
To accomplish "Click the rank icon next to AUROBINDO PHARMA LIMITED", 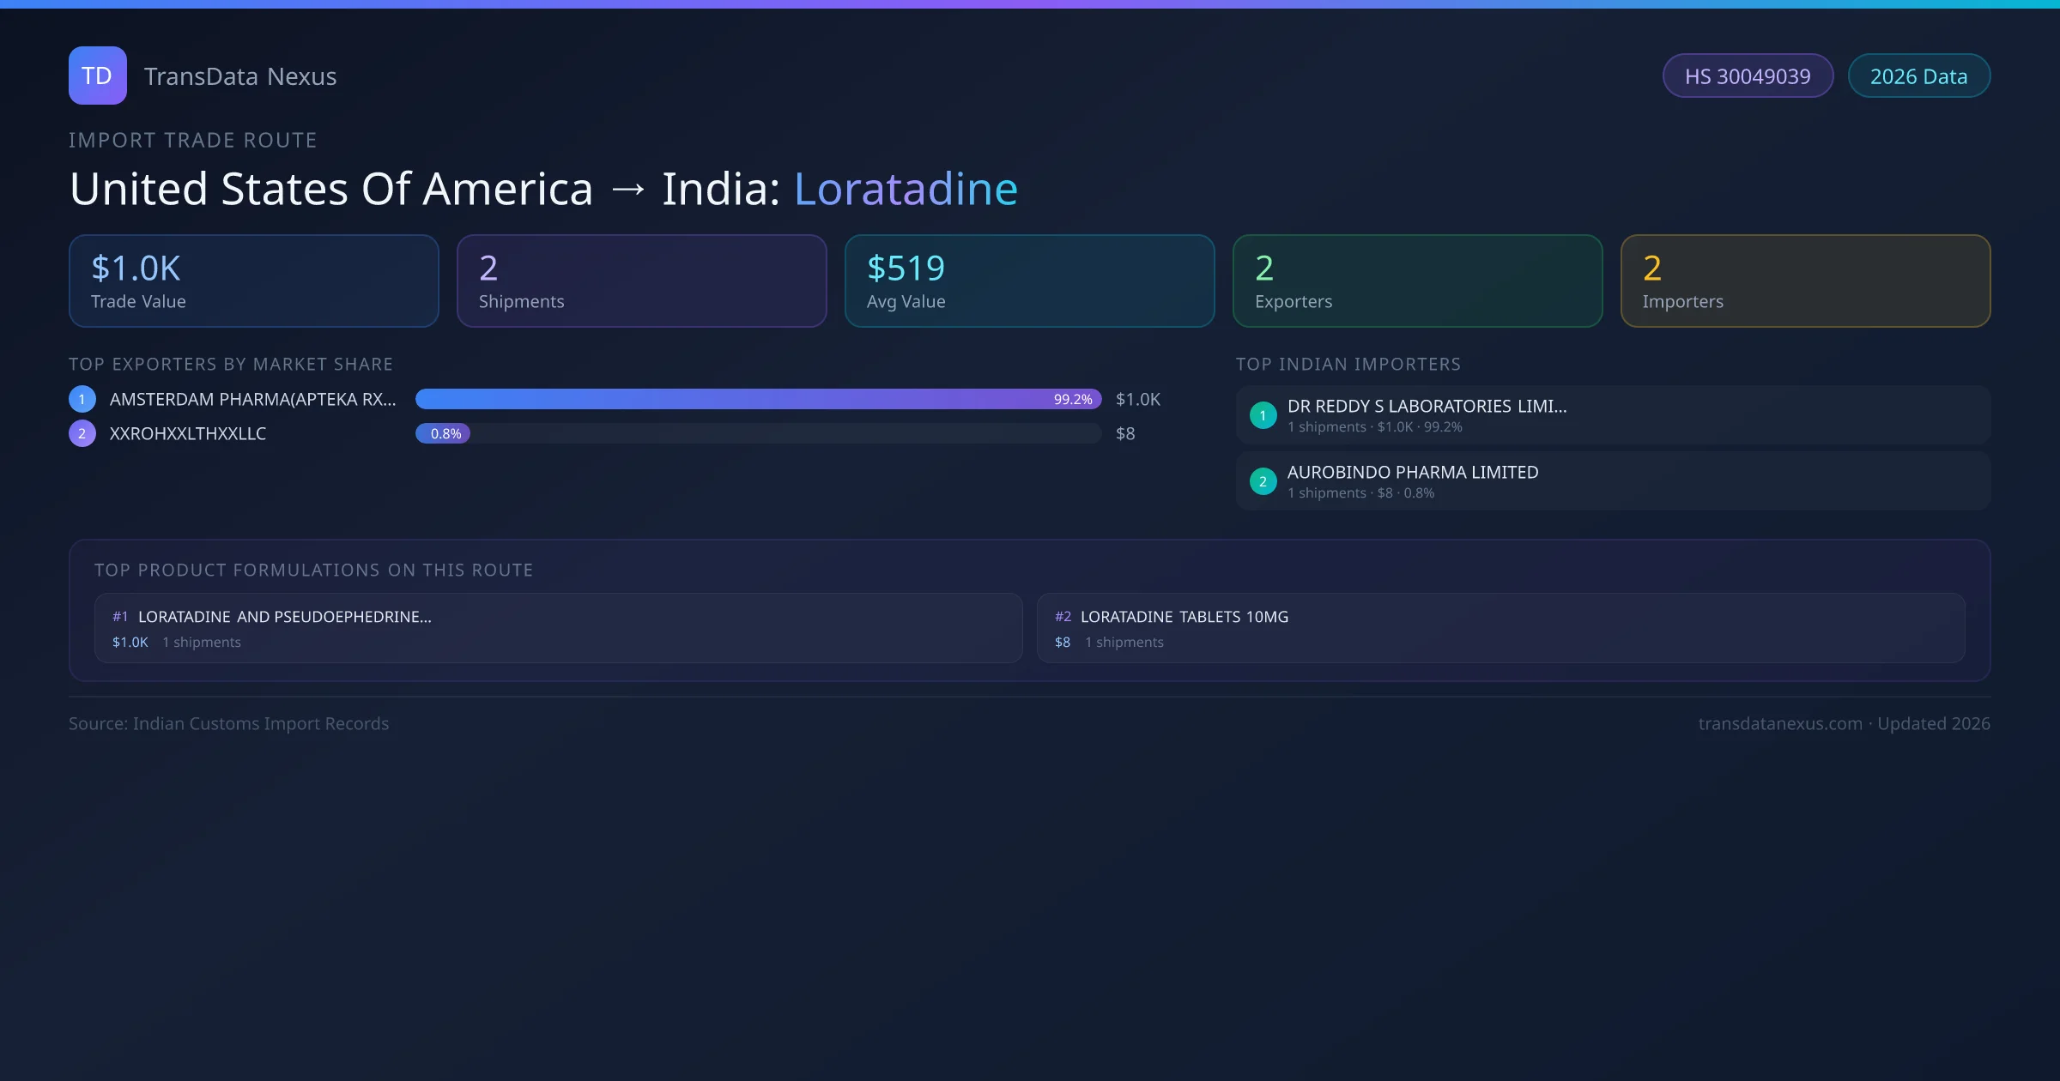I will 1263,481.
